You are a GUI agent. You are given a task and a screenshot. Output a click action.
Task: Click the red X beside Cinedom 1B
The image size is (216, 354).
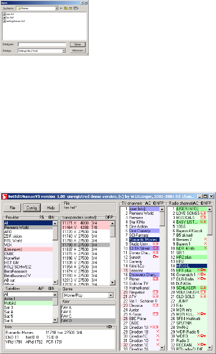click(x=158, y=332)
